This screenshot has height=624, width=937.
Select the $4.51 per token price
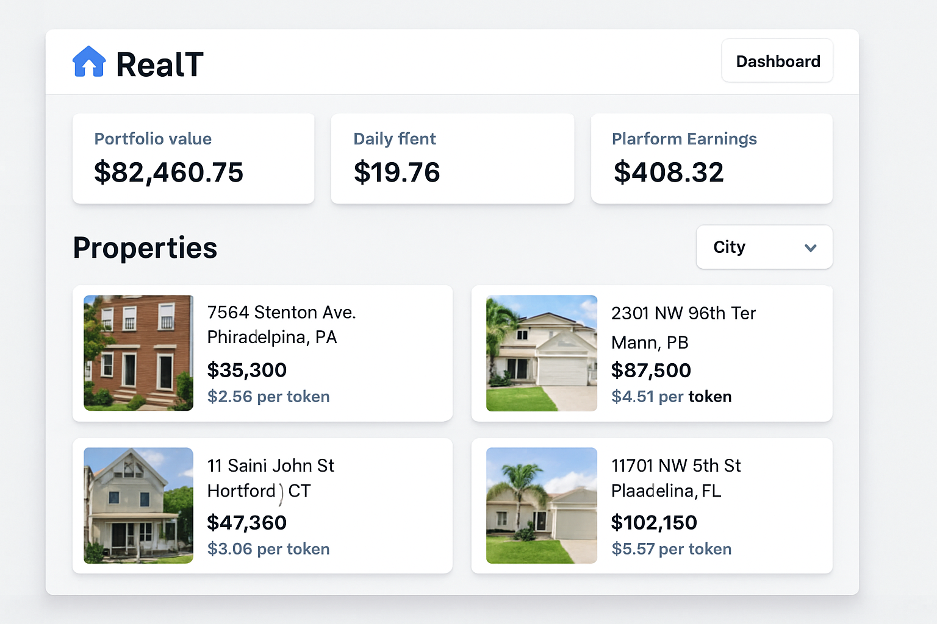click(671, 396)
